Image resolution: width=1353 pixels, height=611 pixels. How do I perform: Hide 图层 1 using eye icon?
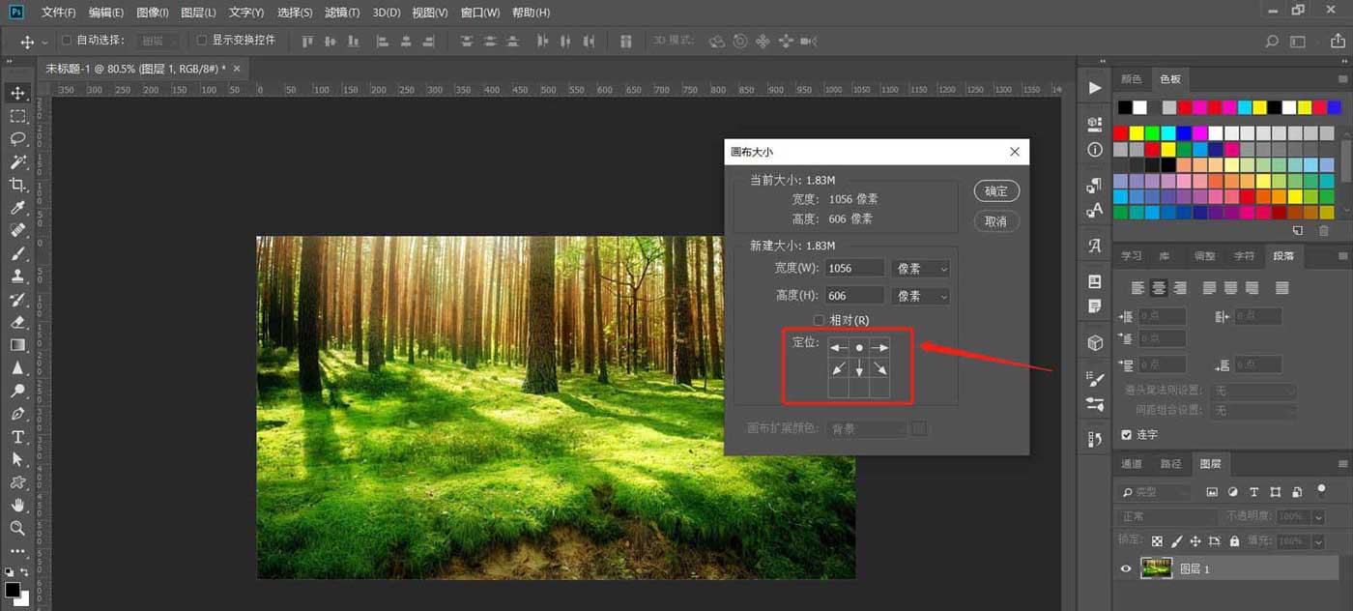[x=1126, y=569]
